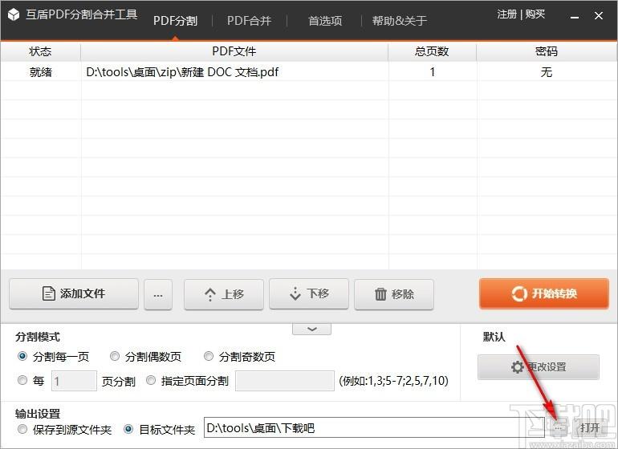The image size is (618, 449).
Task: Select the 新建 DOC 文档.pdf file row
Action: click(x=309, y=71)
